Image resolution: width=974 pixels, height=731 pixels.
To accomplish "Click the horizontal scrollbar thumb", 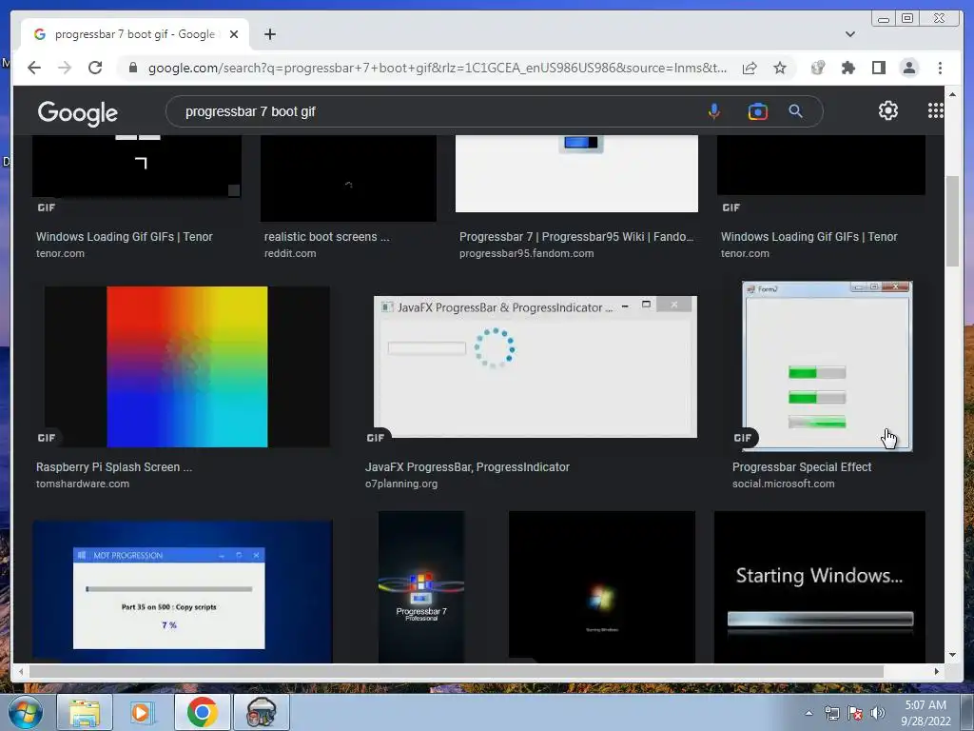I will point(457,671).
